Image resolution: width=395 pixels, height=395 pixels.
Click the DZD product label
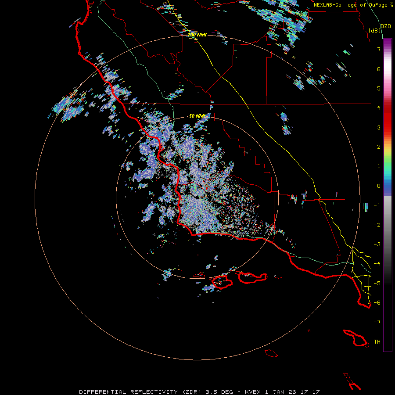tap(386, 26)
